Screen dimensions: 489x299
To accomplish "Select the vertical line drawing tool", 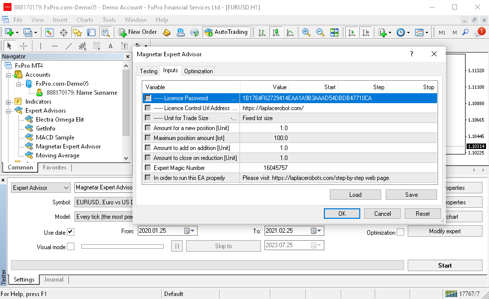I will (x=40, y=46).
